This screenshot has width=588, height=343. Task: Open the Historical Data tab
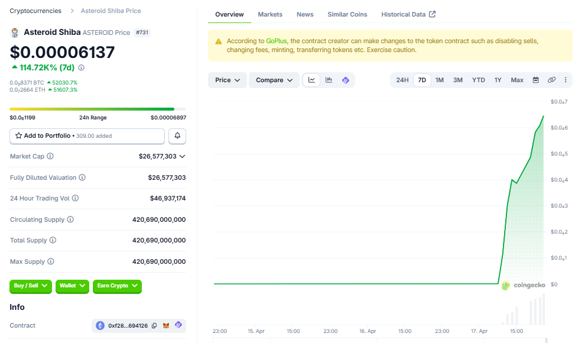click(x=408, y=14)
